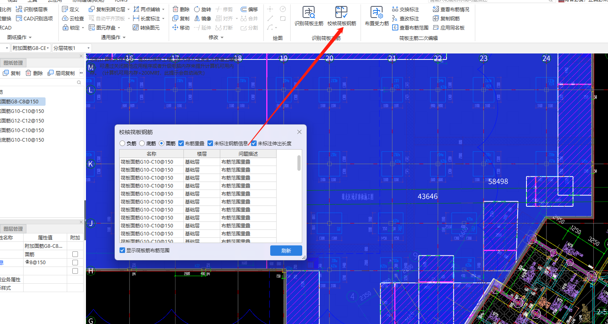Viewport: 608px width, 324px height.
Task: Toggle 显示筏板筋布筋范围 checkbox
Action: (122, 250)
